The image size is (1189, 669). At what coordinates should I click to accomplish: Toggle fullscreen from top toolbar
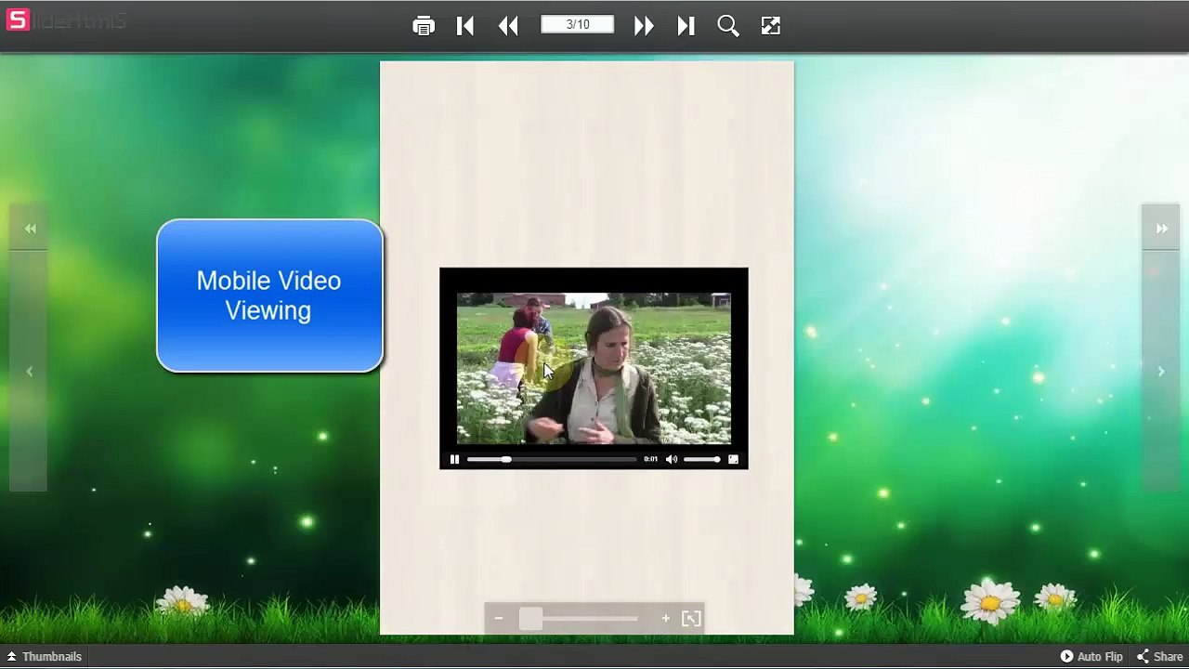pyautogui.click(x=771, y=26)
